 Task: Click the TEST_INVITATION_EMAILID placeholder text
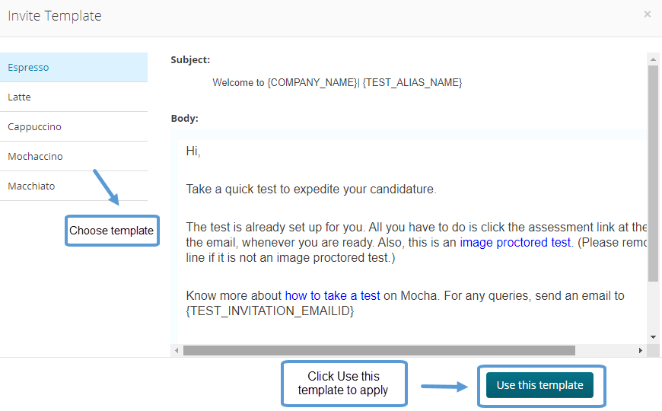pos(270,311)
